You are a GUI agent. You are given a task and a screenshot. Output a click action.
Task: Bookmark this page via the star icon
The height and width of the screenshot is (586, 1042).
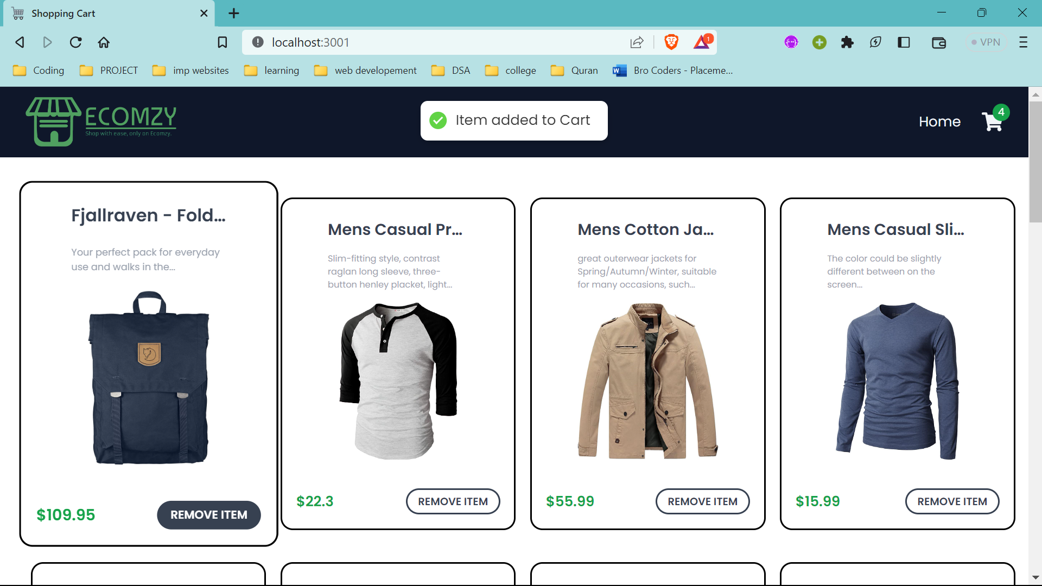coord(223,42)
